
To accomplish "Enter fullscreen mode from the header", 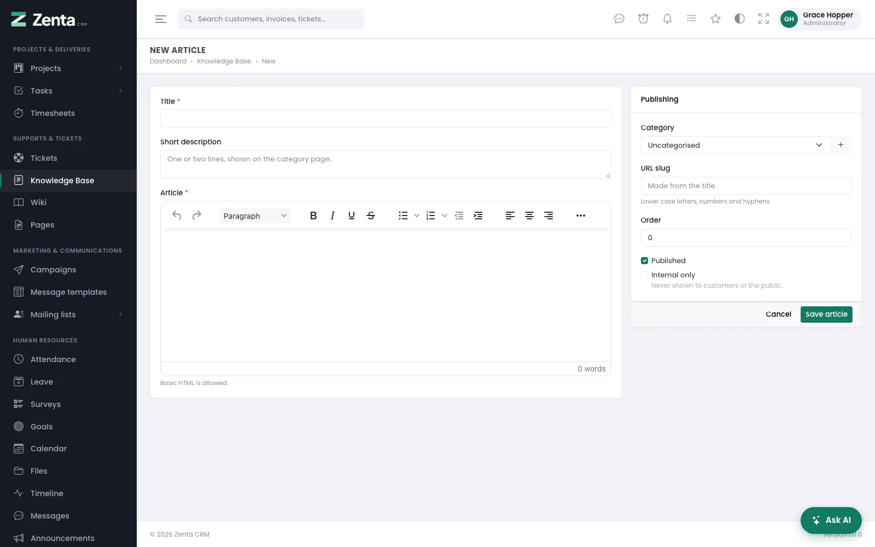I will click(x=763, y=19).
